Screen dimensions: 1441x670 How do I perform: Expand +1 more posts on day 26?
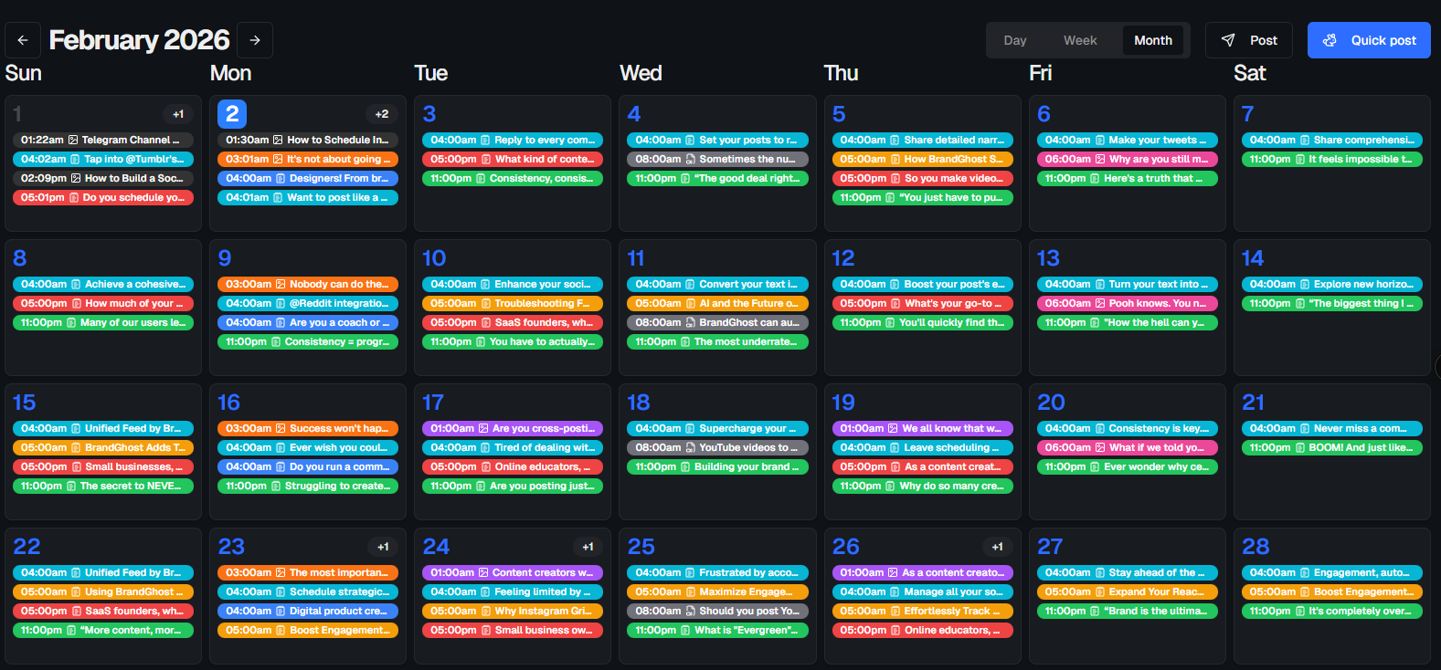click(x=997, y=547)
